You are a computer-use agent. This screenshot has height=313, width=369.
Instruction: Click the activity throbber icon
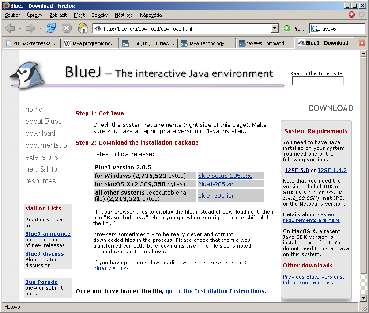(361, 15)
